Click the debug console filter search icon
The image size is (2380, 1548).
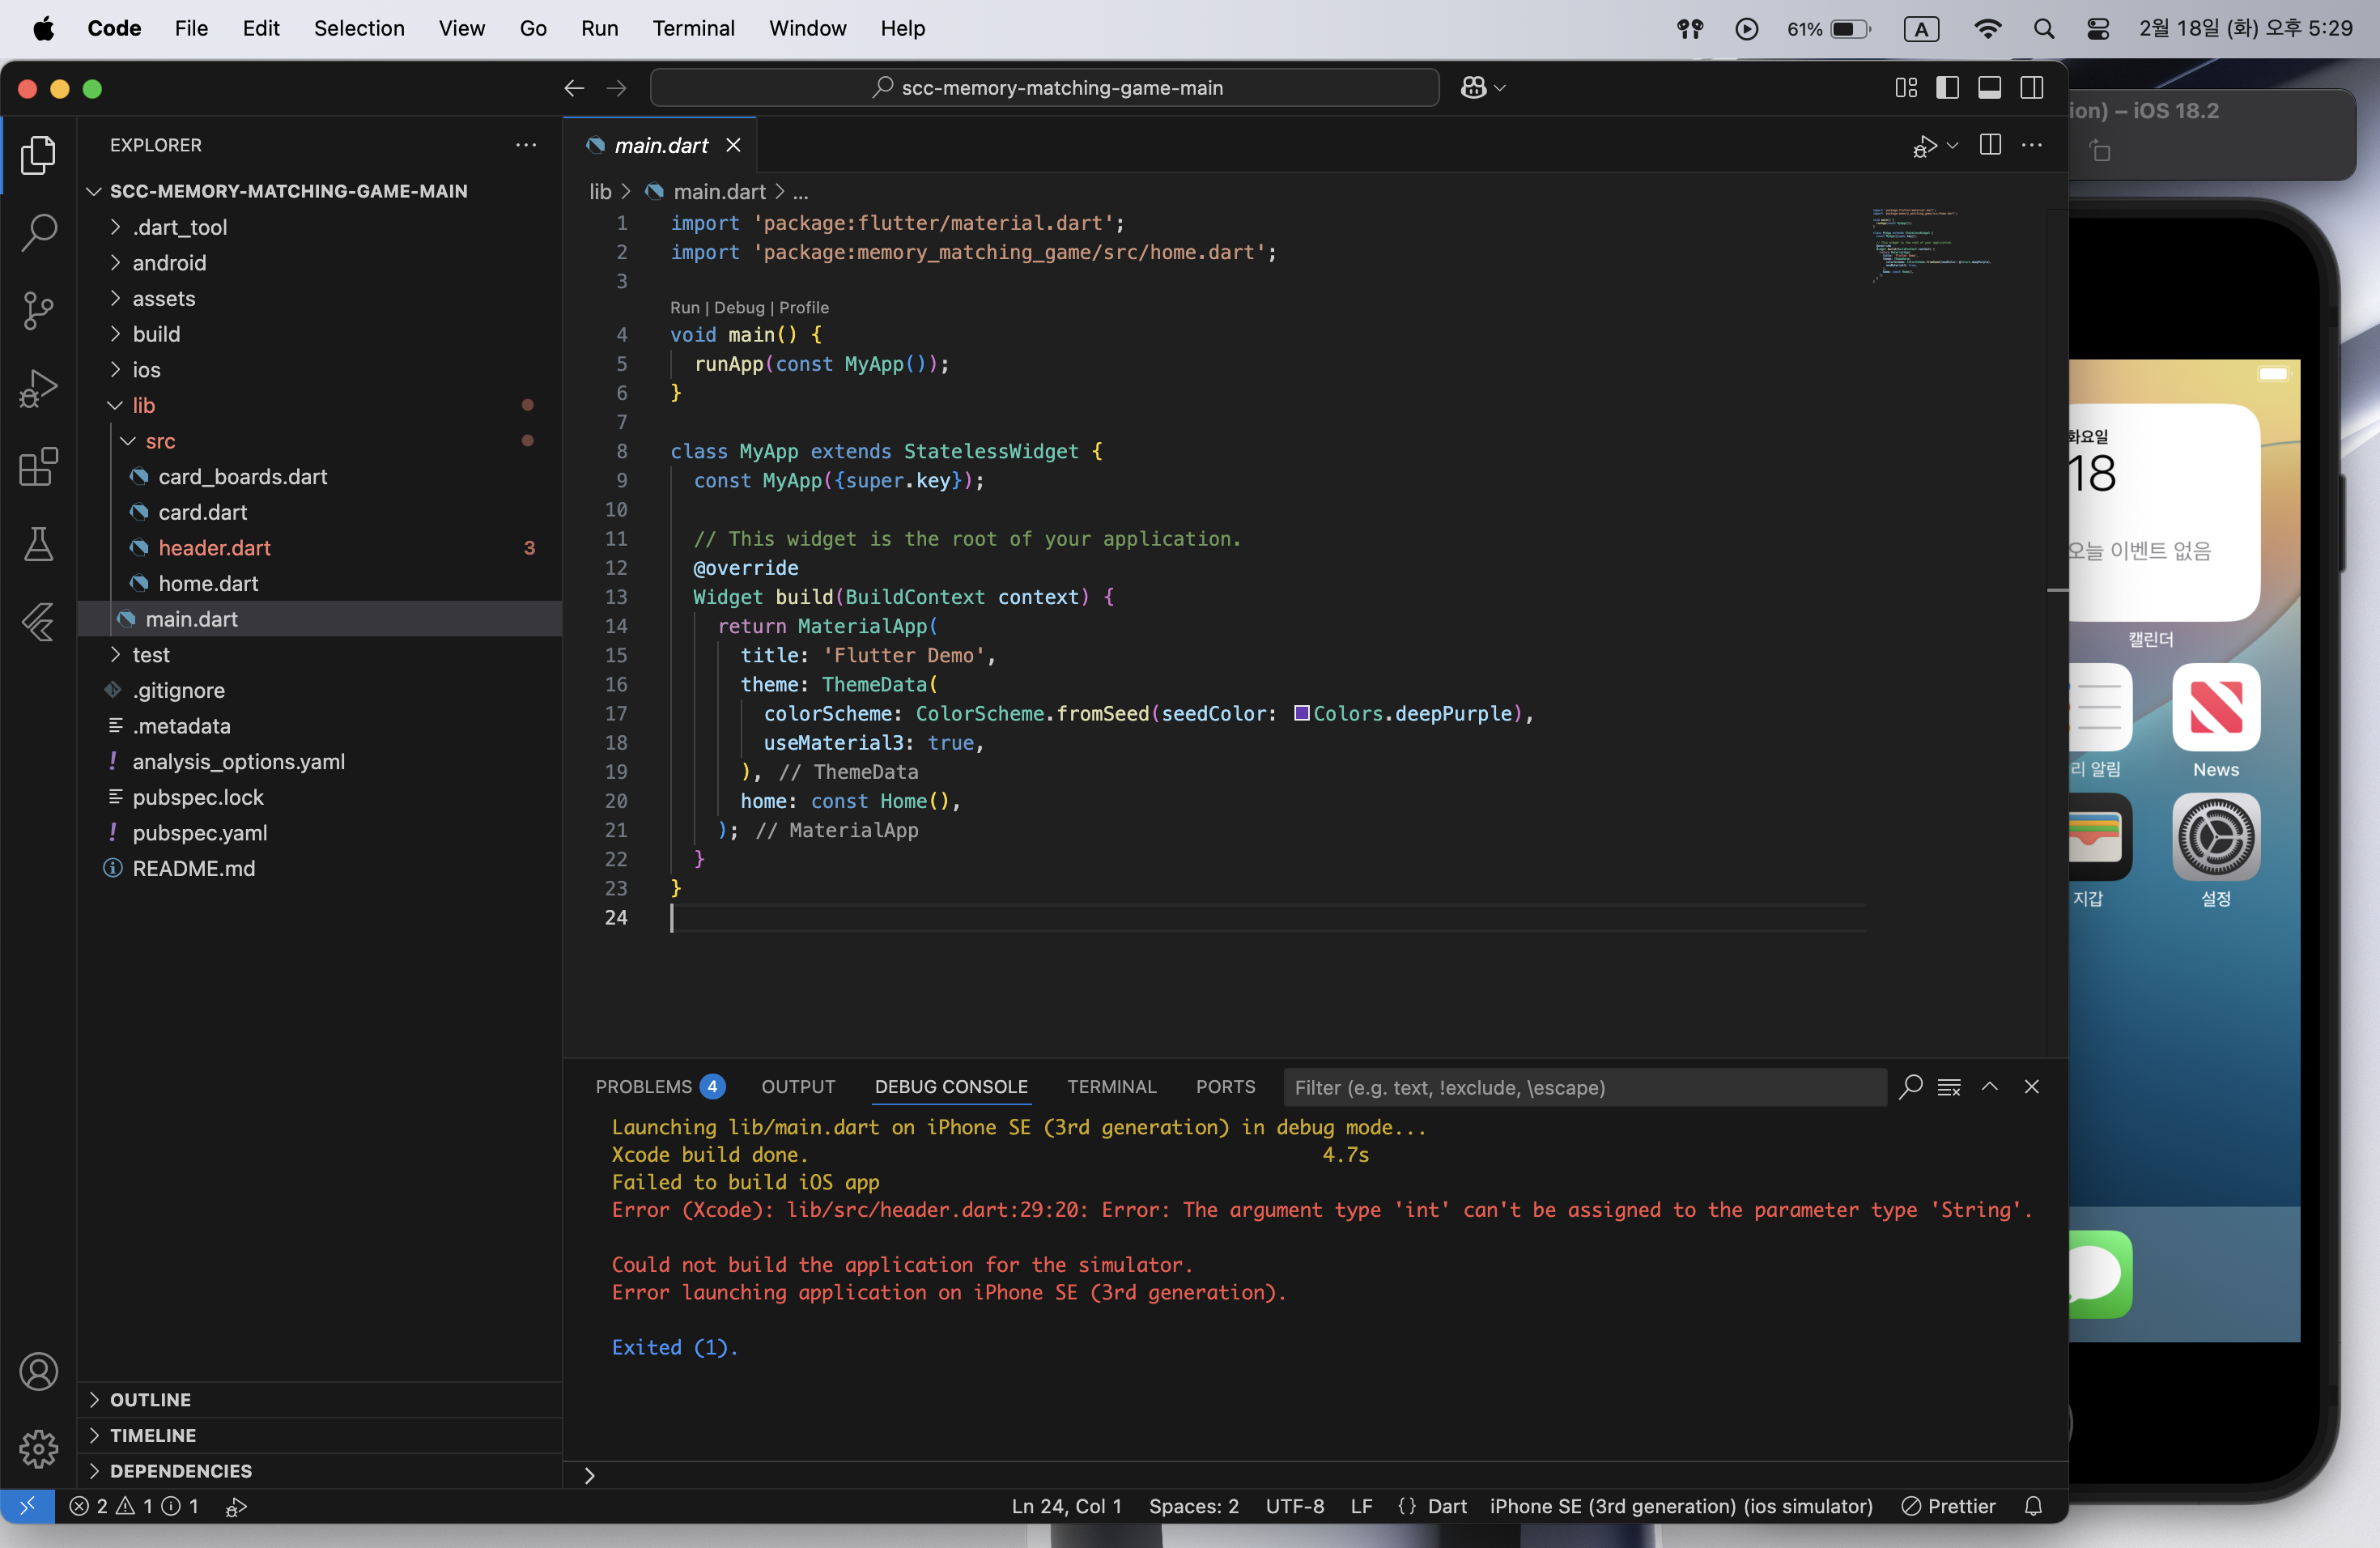(x=1910, y=1087)
